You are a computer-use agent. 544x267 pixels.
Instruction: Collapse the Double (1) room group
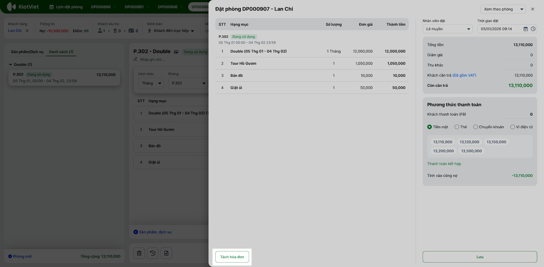click(11, 65)
